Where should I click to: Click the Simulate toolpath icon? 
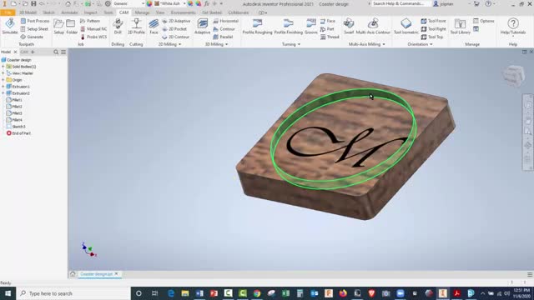point(10,27)
